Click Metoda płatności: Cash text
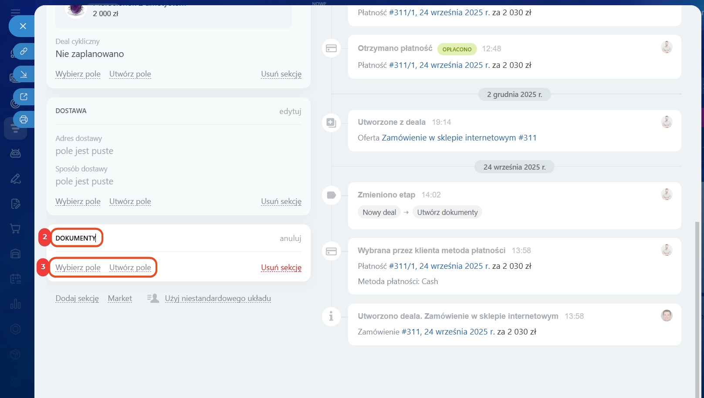704x398 pixels. point(398,281)
